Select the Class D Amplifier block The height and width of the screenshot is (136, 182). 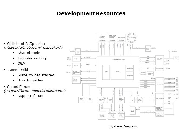click(140, 100)
